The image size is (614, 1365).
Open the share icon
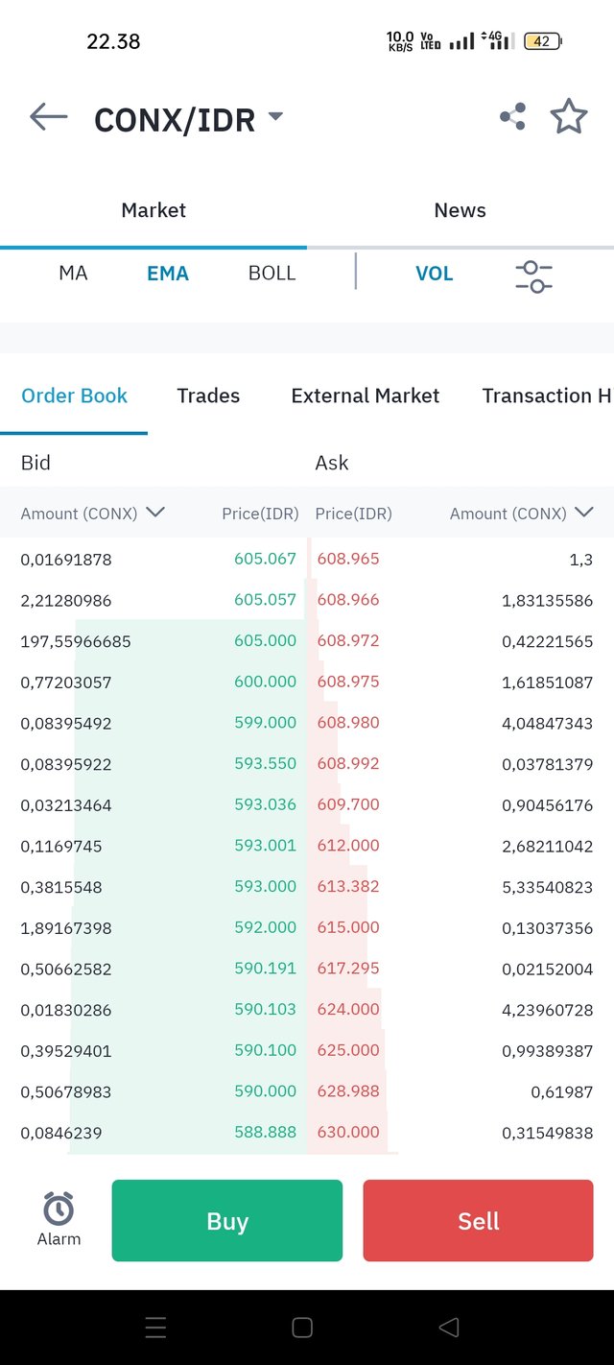pos(512,117)
